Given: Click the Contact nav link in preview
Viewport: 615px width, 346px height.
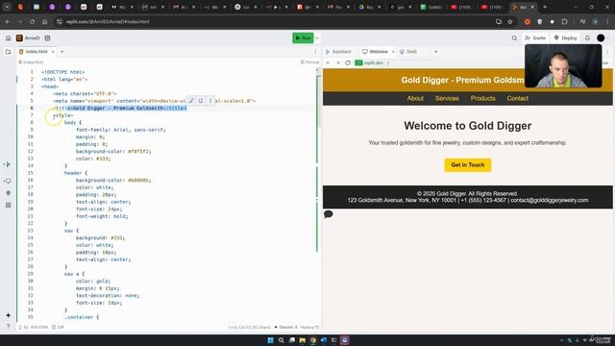Looking at the screenshot, I should pyautogui.click(x=517, y=98).
